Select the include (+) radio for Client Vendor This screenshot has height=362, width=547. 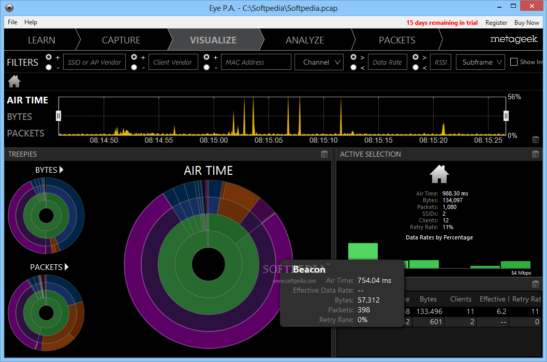(x=134, y=57)
